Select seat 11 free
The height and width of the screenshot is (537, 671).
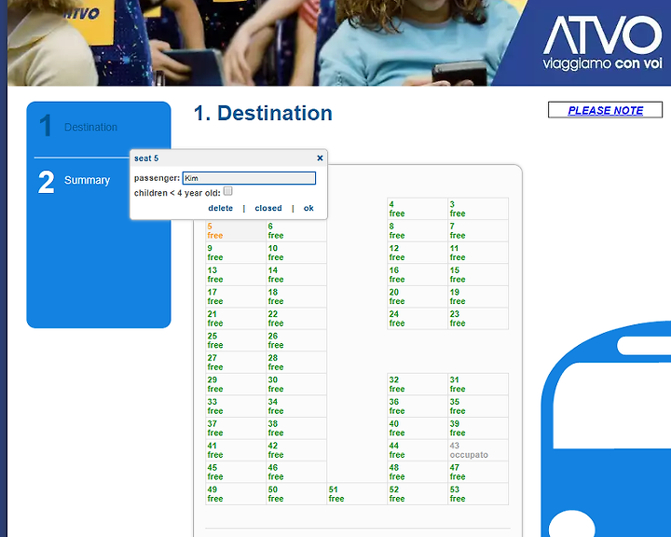pyautogui.click(x=478, y=253)
